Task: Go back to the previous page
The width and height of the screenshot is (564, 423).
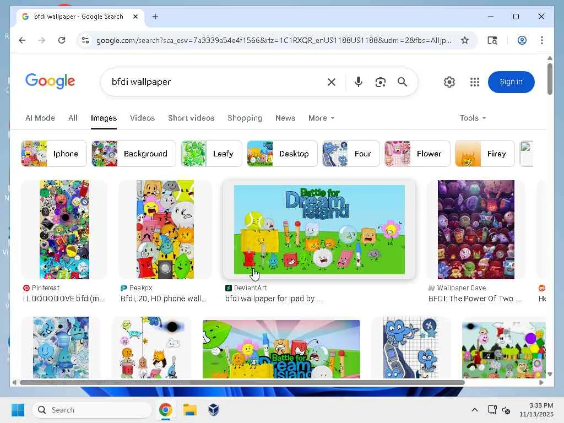Action: [22, 40]
